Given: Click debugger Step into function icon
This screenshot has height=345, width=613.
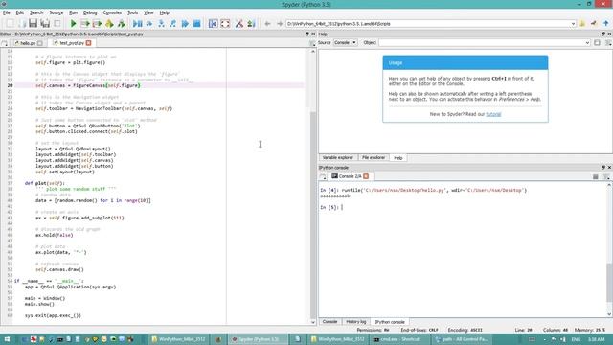Looking at the screenshot, I should tap(161, 23).
